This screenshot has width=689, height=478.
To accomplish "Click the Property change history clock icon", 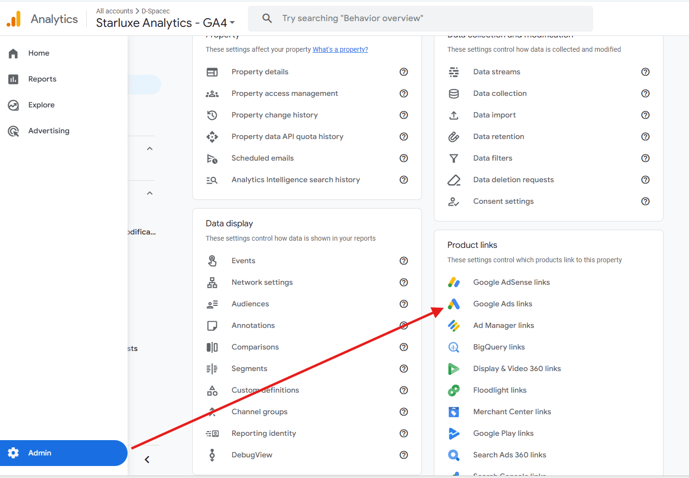I will (x=212, y=115).
